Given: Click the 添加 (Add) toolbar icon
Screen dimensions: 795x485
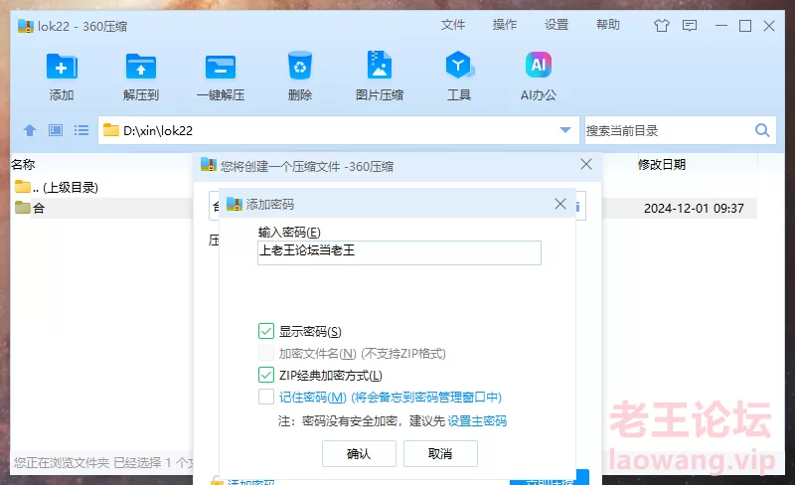Looking at the screenshot, I should click(x=62, y=67).
